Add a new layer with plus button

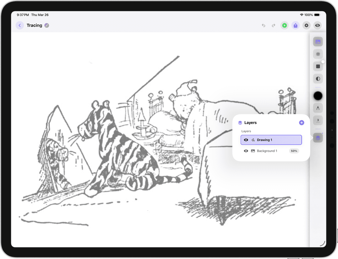pyautogui.click(x=301, y=123)
